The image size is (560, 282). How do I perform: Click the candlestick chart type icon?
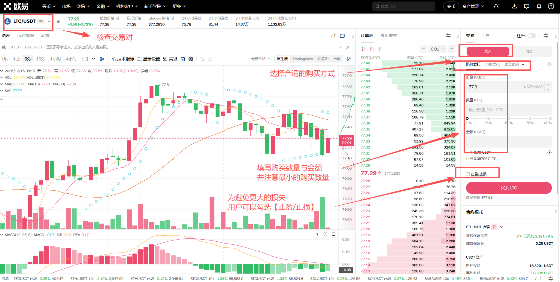click(102, 59)
